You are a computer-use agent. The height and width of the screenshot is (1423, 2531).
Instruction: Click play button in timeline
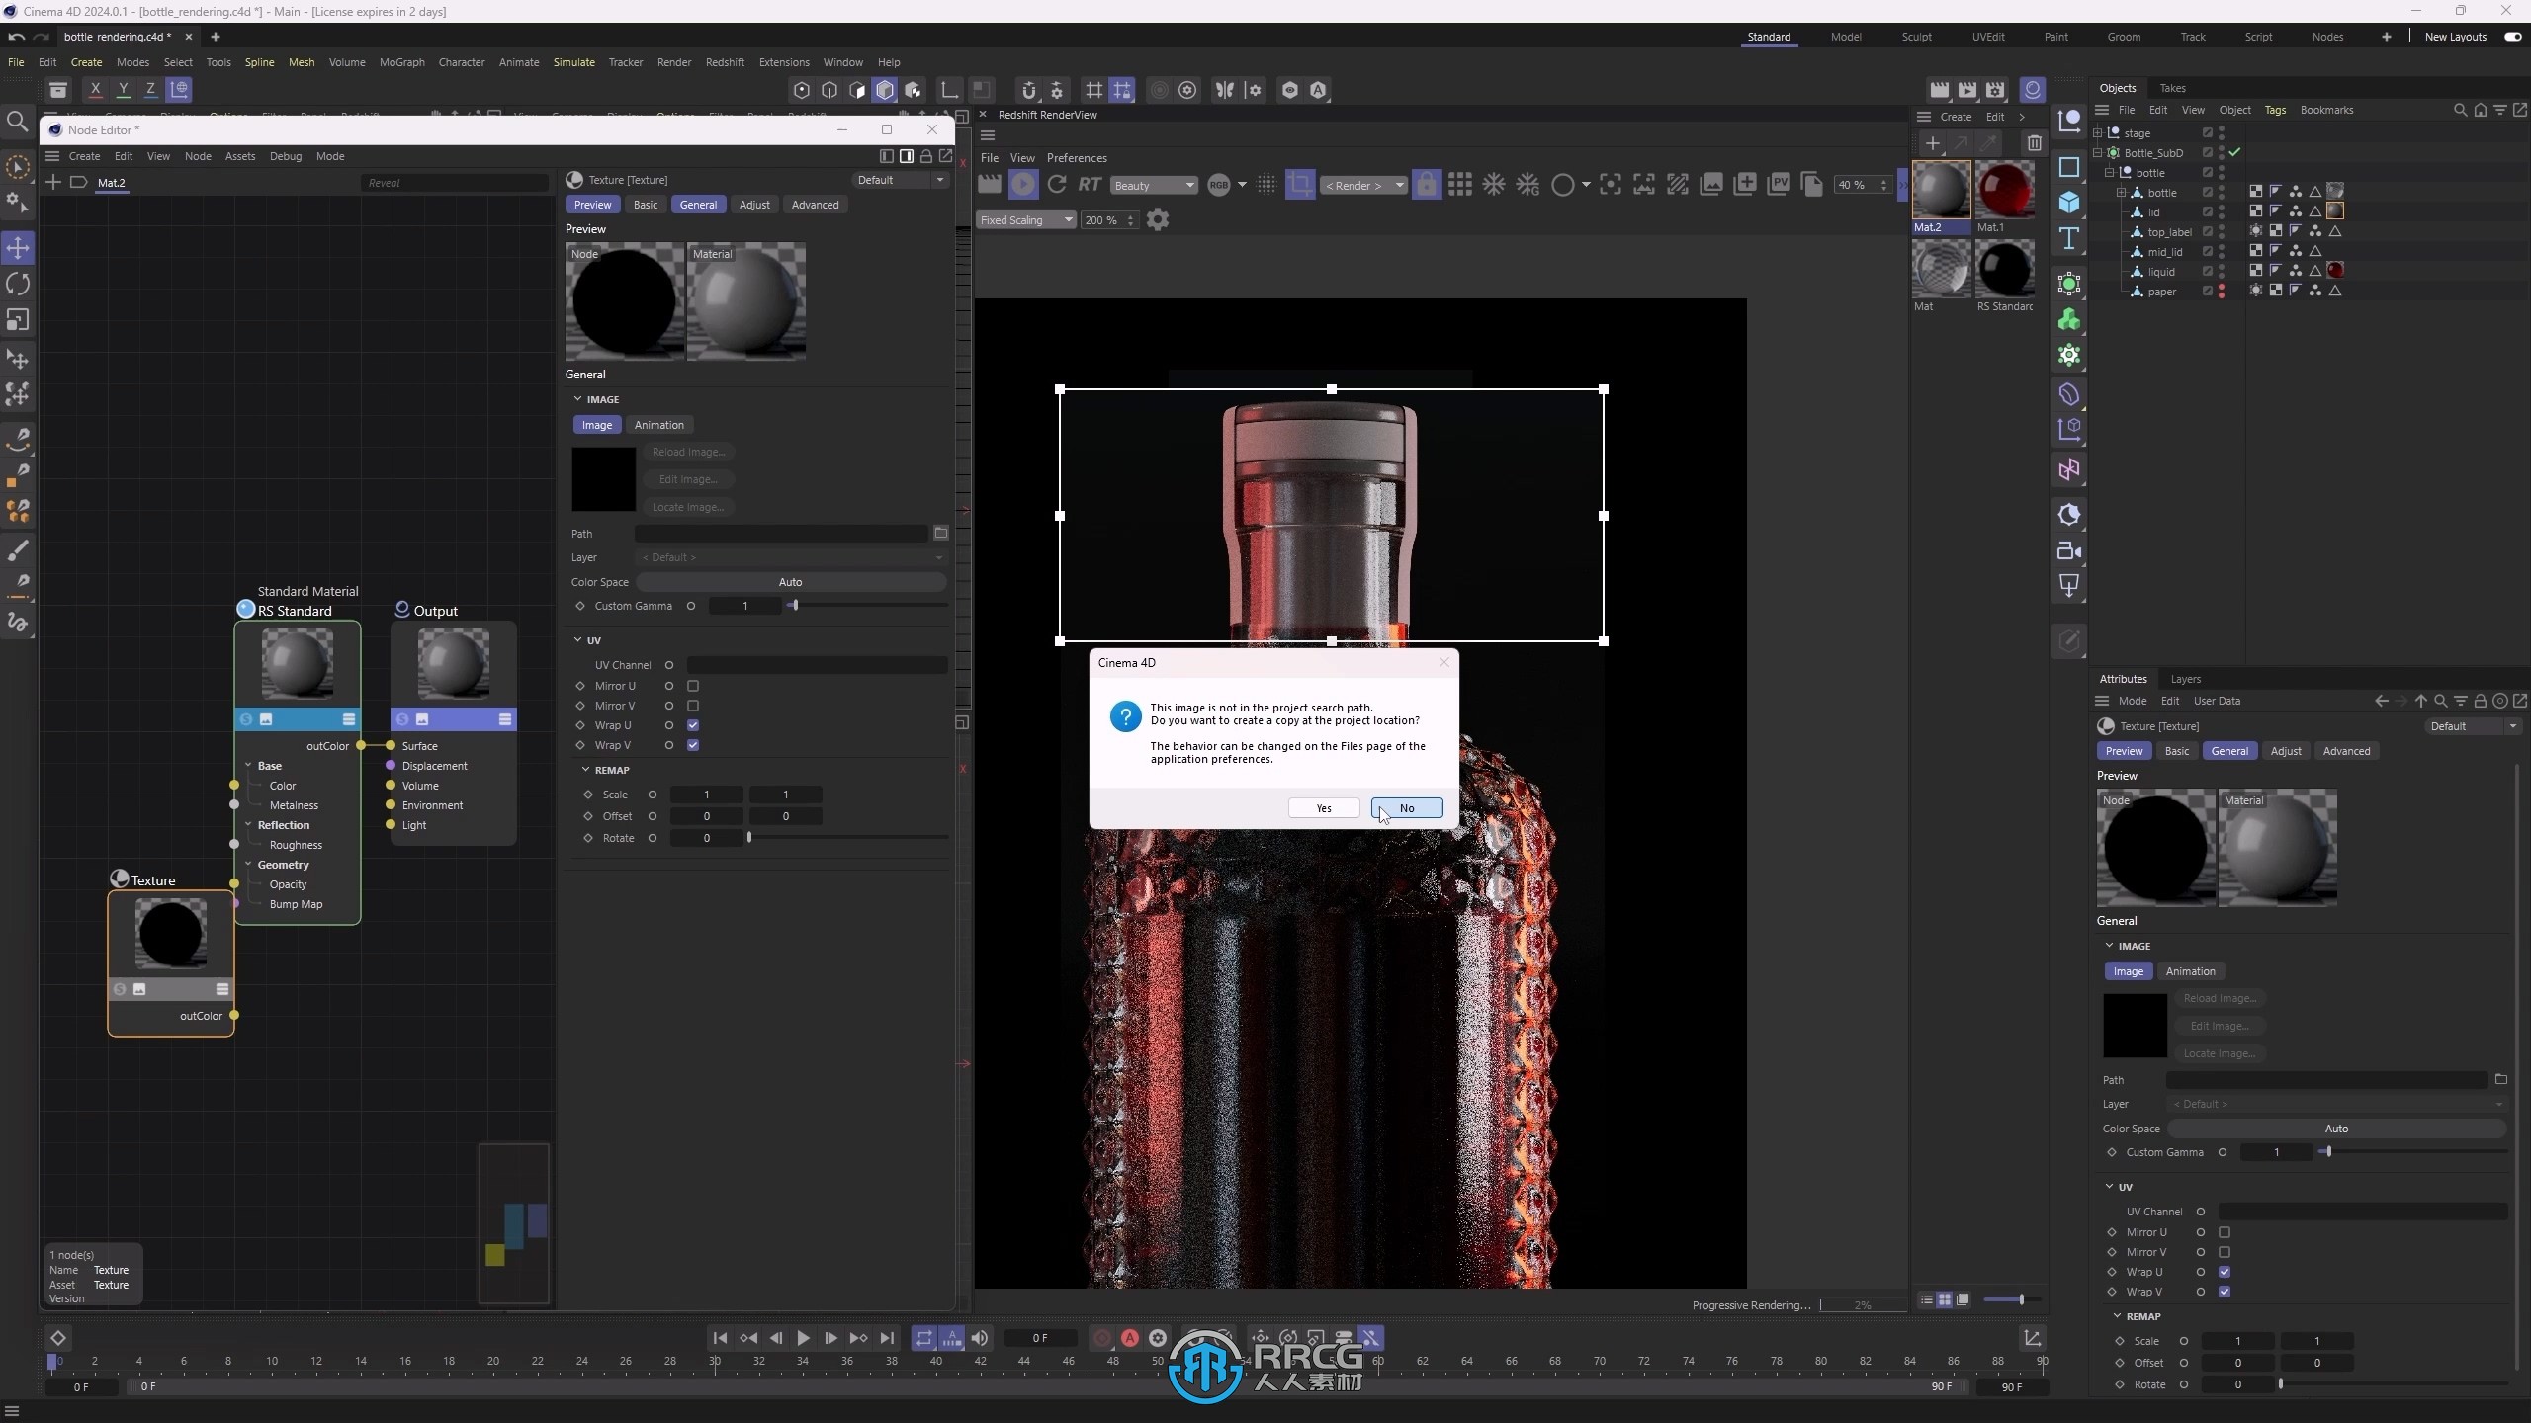(x=803, y=1338)
